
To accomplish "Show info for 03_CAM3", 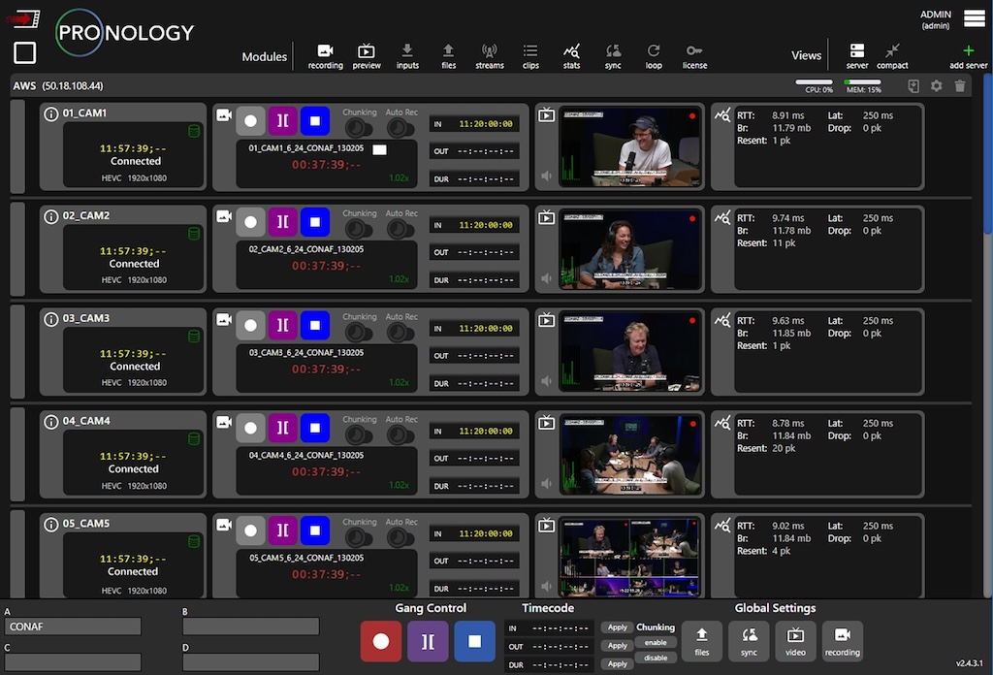I will pyautogui.click(x=50, y=318).
